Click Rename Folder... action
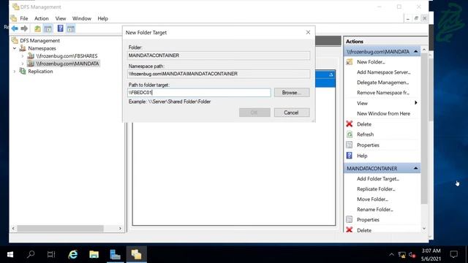This screenshot has width=468, height=263. click(x=375, y=210)
